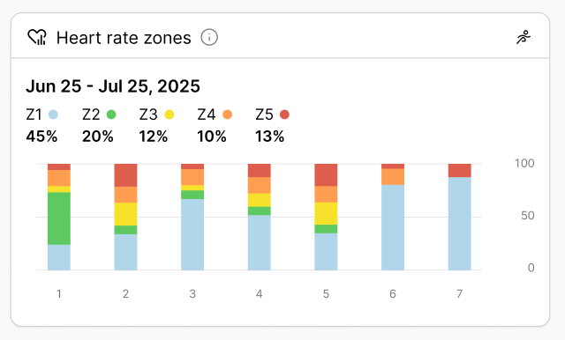Select the Z1 light blue legend dot
This screenshot has width=565, height=340.
tap(53, 115)
